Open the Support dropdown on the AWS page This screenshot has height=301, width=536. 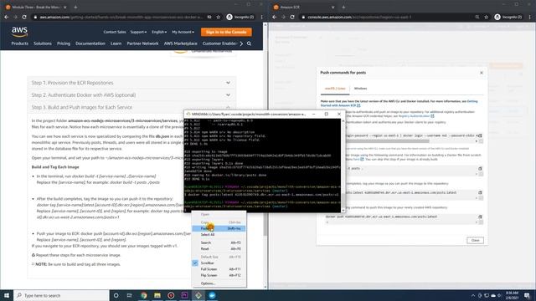[138, 32]
